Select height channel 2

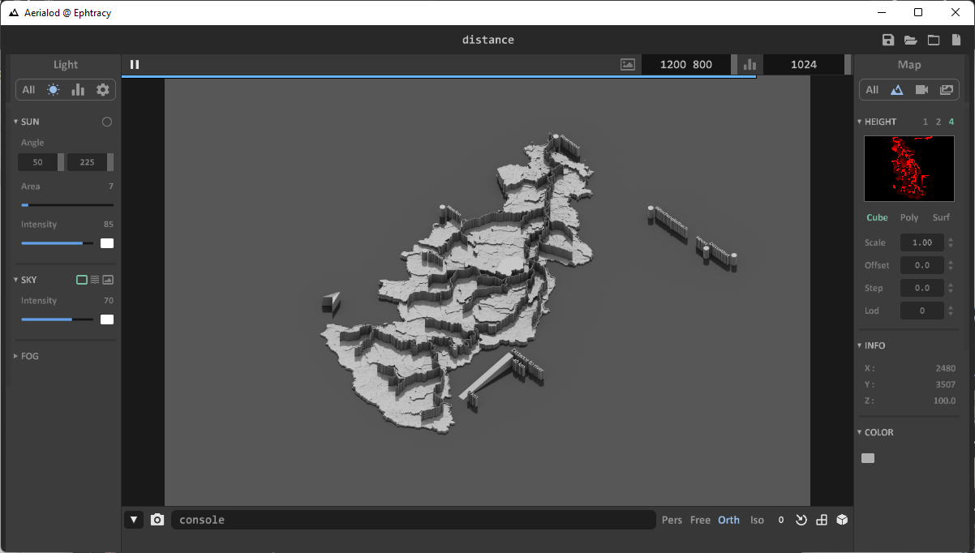tap(938, 121)
